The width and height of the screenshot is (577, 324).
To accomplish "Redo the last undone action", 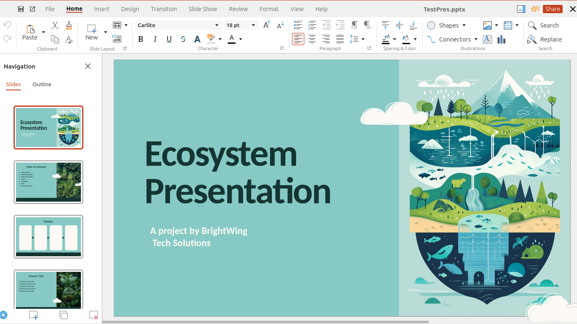I will (x=7, y=39).
